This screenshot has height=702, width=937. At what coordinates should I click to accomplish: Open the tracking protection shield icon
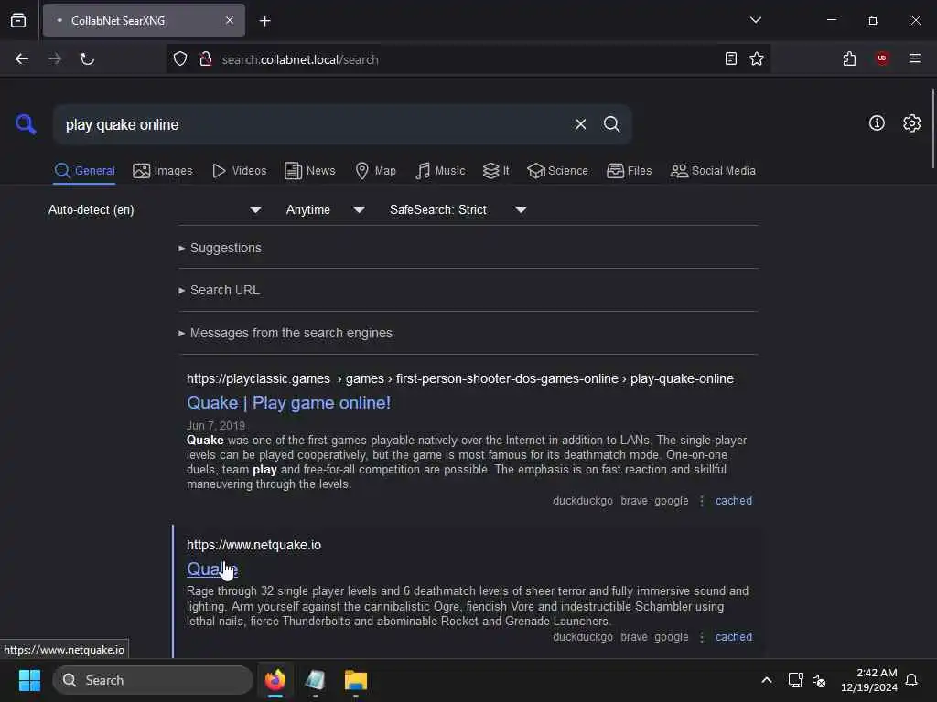click(x=180, y=59)
